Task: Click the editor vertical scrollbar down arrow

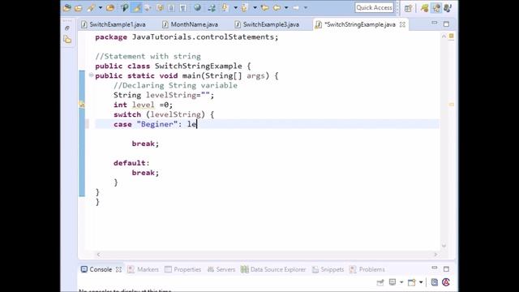Action: [x=444, y=246]
